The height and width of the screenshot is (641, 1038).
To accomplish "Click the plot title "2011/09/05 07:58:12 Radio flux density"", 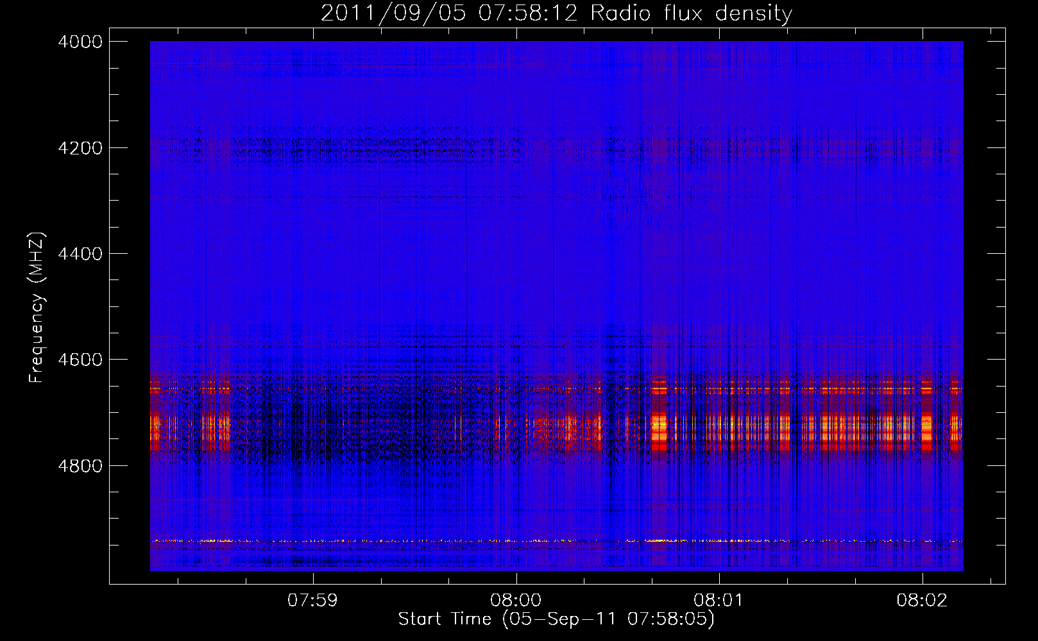I will [556, 13].
